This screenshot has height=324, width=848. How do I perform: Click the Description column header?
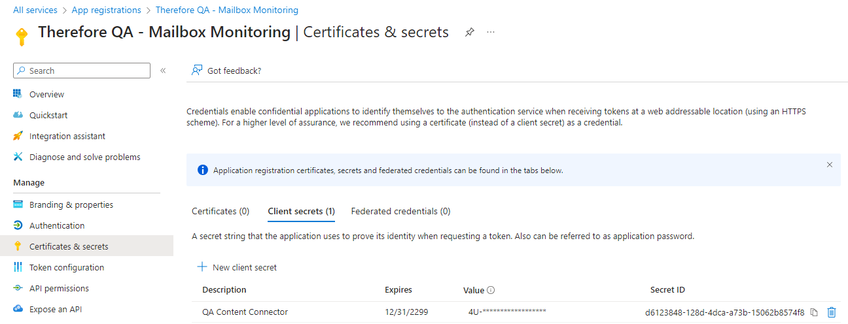coord(224,289)
